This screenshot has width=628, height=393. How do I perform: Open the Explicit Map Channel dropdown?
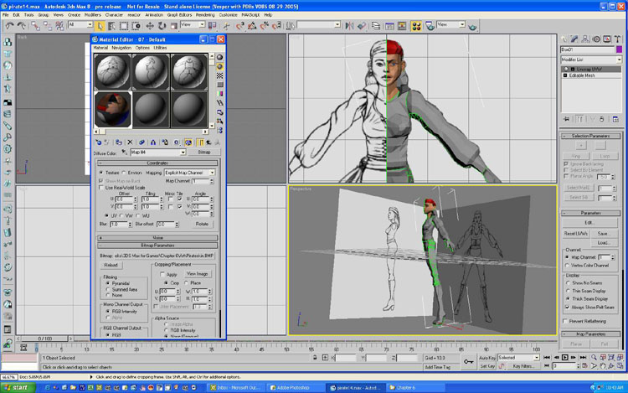(188, 172)
